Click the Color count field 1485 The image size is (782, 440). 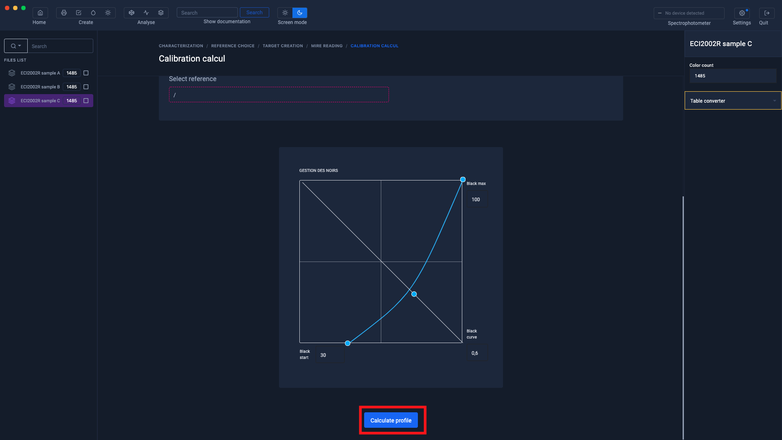pyautogui.click(x=733, y=76)
